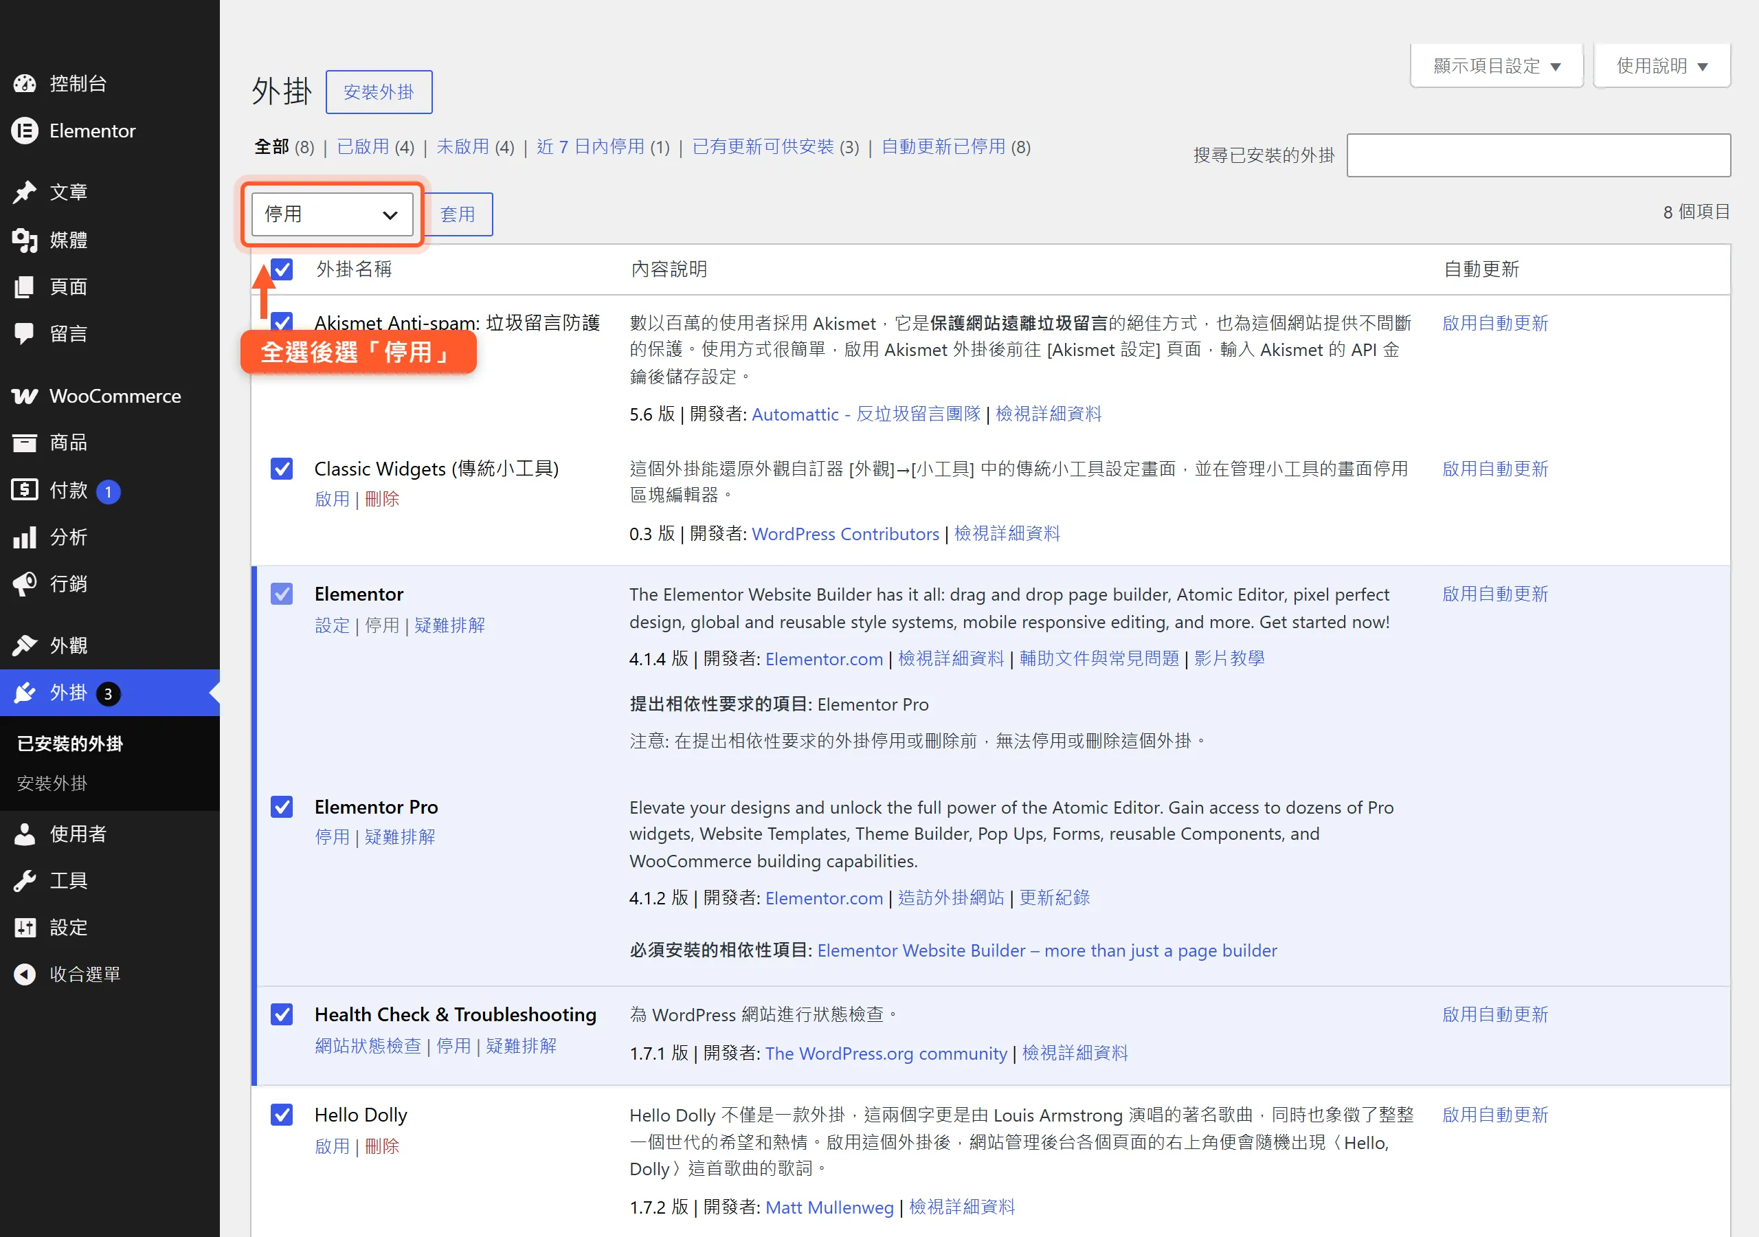
Task: Click the WooCommerce logo icon
Action: pyautogui.click(x=25, y=397)
